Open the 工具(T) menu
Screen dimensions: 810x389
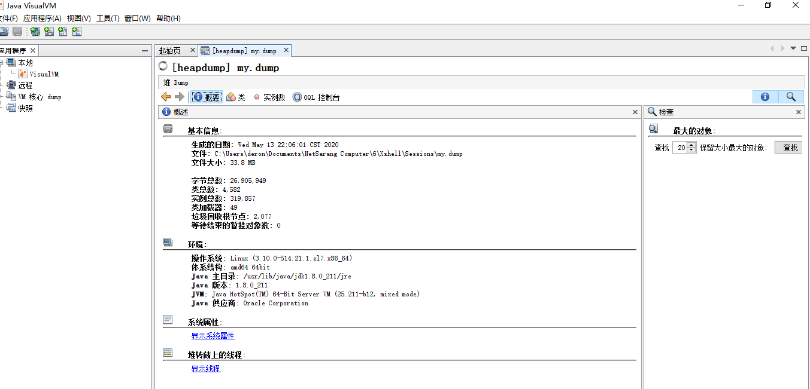coord(108,19)
